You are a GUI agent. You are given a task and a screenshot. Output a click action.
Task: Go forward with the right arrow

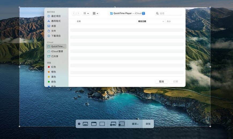78,13
